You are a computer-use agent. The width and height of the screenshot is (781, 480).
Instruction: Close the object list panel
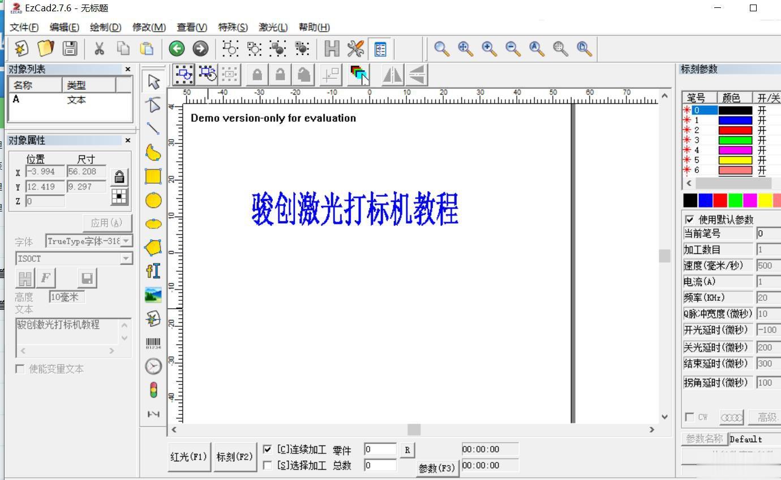coord(128,69)
